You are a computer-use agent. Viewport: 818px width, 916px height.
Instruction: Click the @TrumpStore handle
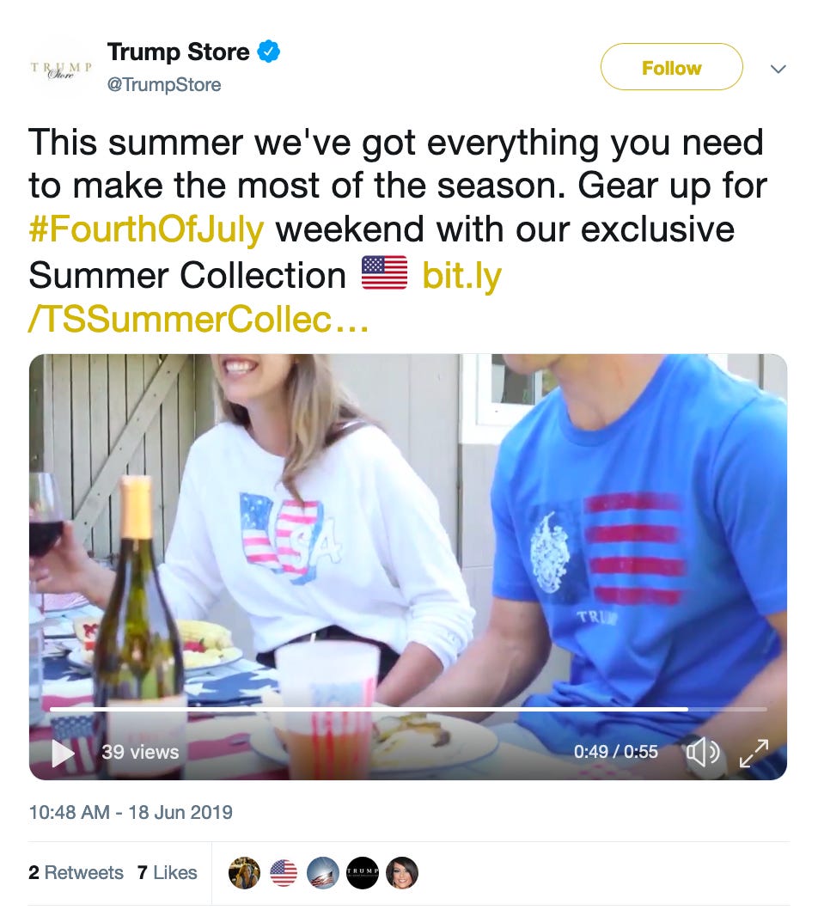click(163, 84)
